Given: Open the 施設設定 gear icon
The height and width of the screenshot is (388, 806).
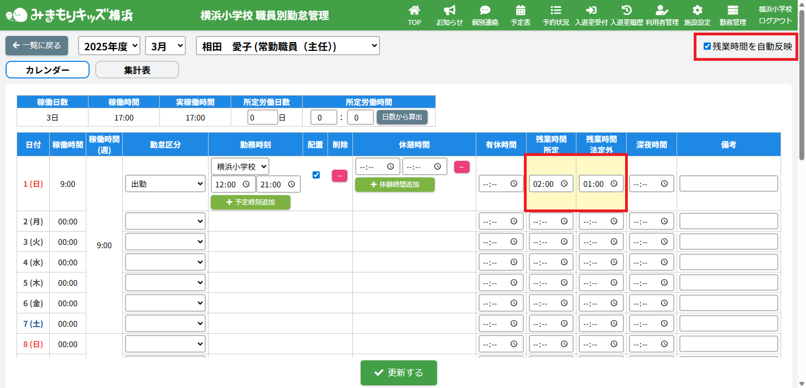Looking at the screenshot, I should (697, 11).
